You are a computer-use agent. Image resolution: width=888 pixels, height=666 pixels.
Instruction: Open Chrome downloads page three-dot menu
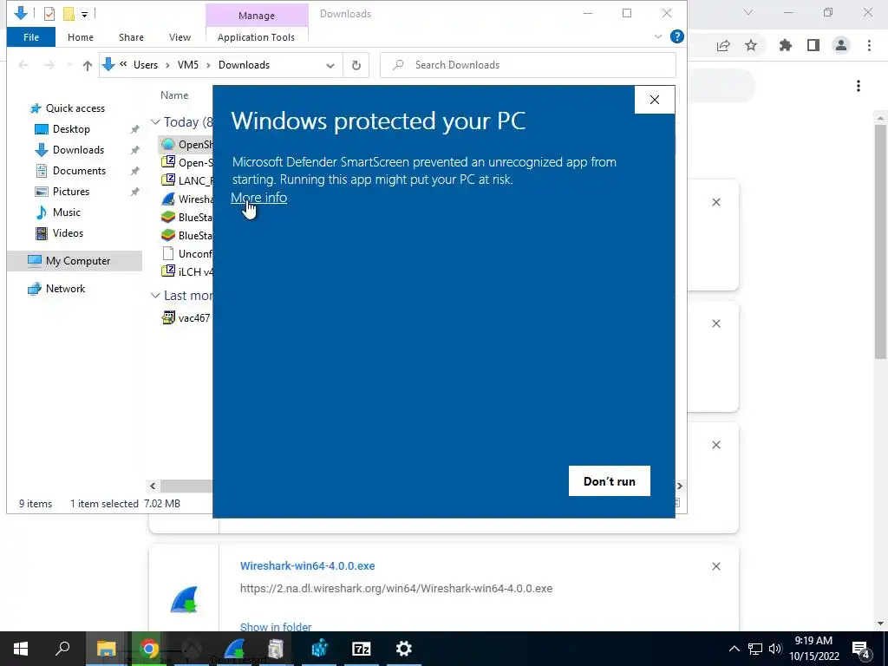859,86
